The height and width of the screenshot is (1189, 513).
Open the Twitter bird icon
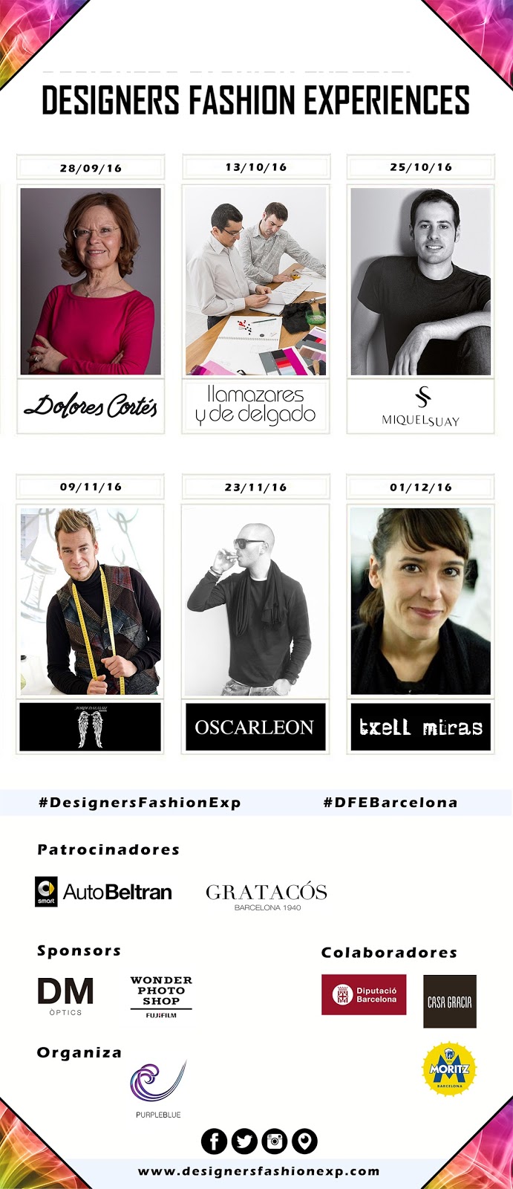[x=244, y=1141]
